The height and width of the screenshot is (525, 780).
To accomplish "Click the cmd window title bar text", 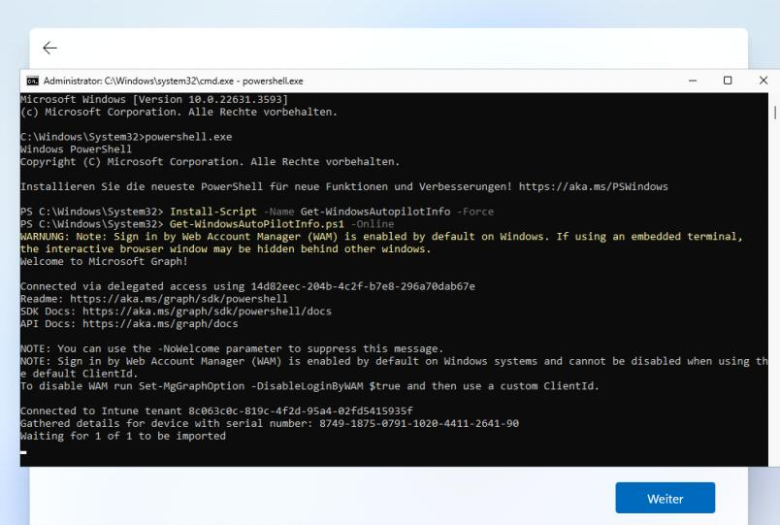I will [x=173, y=82].
